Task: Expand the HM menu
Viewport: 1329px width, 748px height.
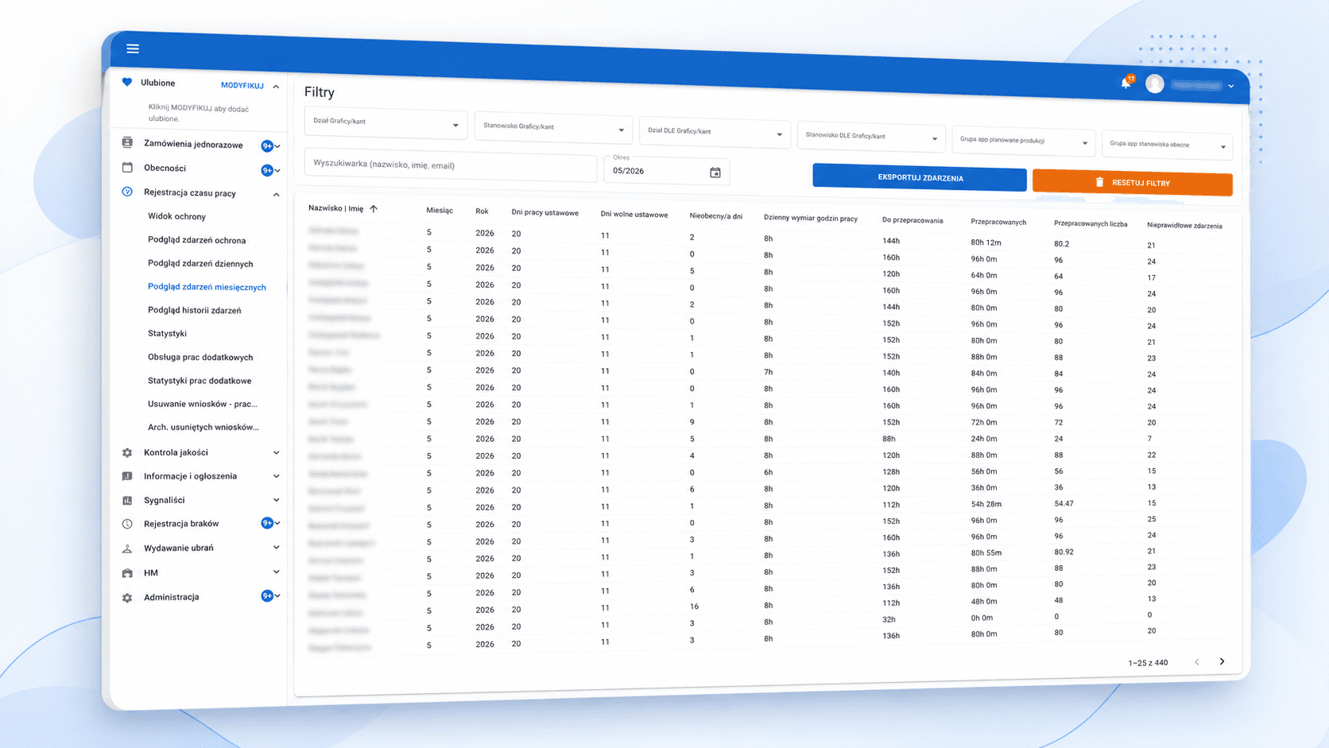Action: pos(276,572)
